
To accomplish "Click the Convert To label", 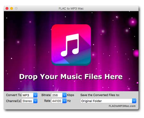I will 14,95.
